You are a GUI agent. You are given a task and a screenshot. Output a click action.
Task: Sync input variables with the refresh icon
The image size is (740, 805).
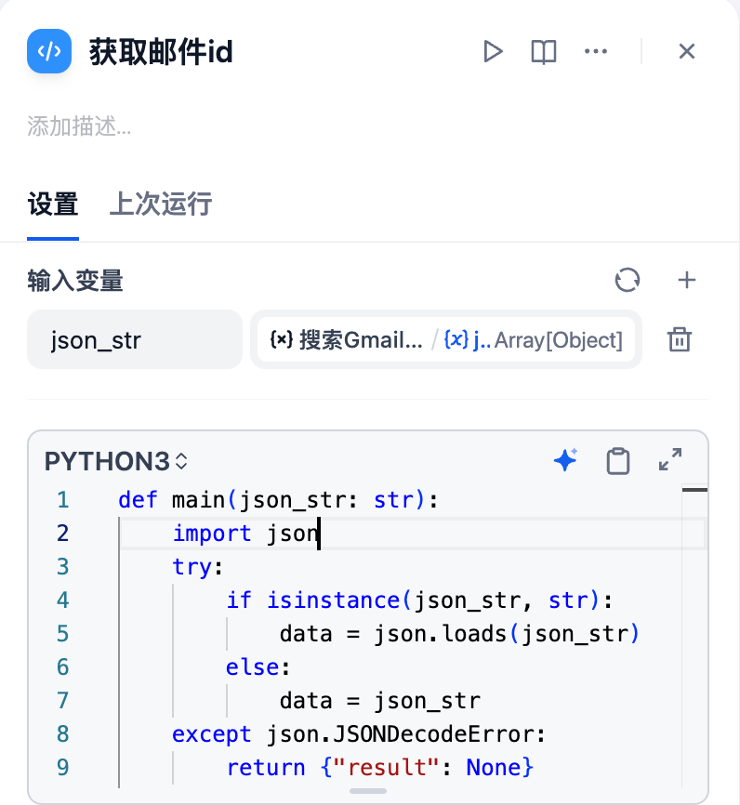click(628, 280)
